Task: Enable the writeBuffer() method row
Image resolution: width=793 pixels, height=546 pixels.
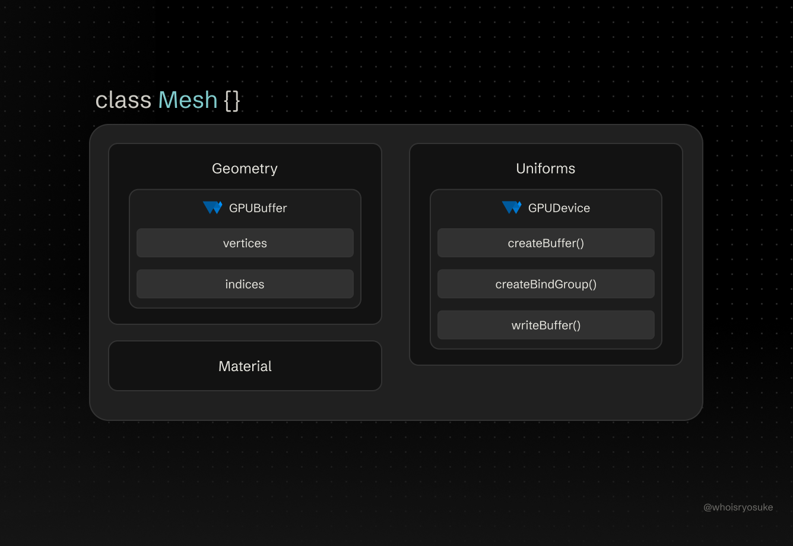Action: click(545, 325)
